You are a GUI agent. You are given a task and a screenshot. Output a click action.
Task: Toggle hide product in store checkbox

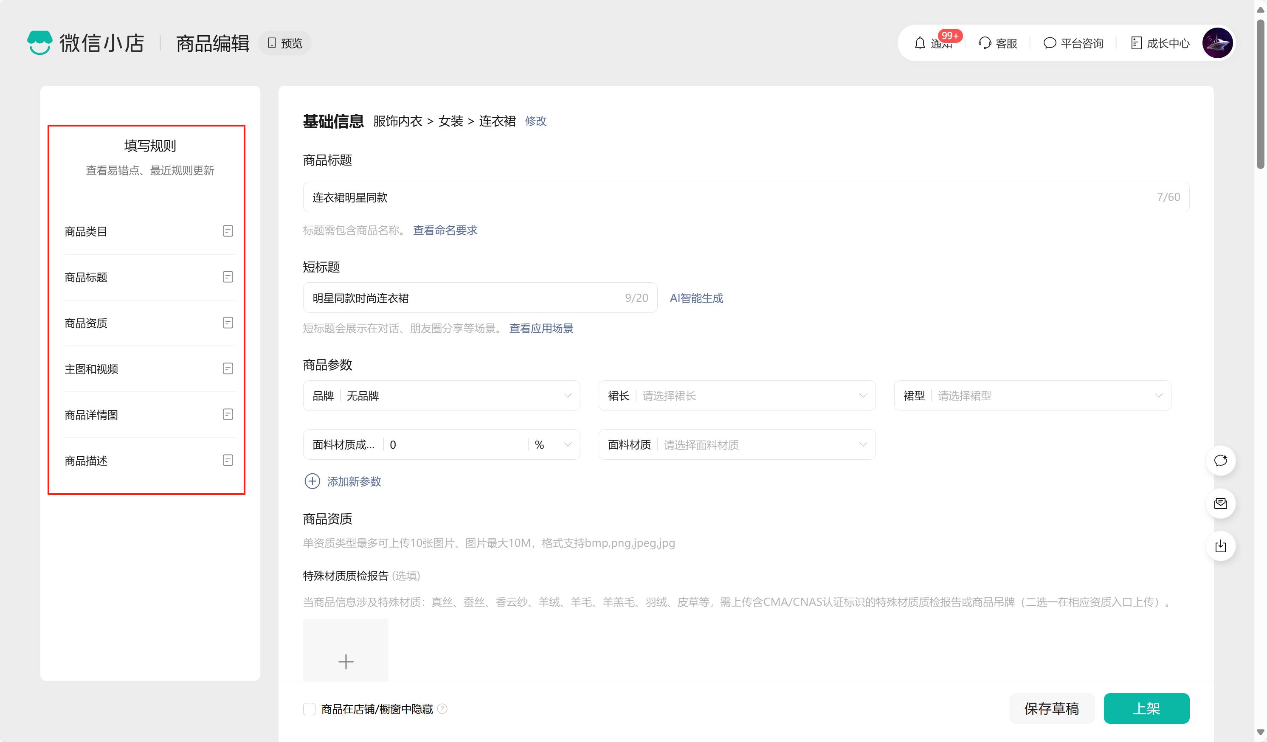pyautogui.click(x=309, y=709)
